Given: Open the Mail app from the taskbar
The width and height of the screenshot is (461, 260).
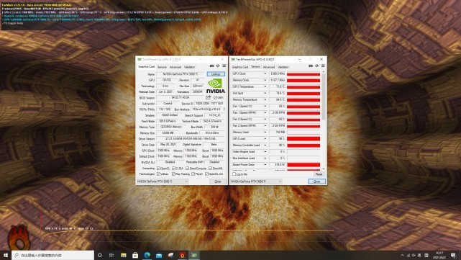Looking at the screenshot, I should pyautogui.click(x=159, y=255).
